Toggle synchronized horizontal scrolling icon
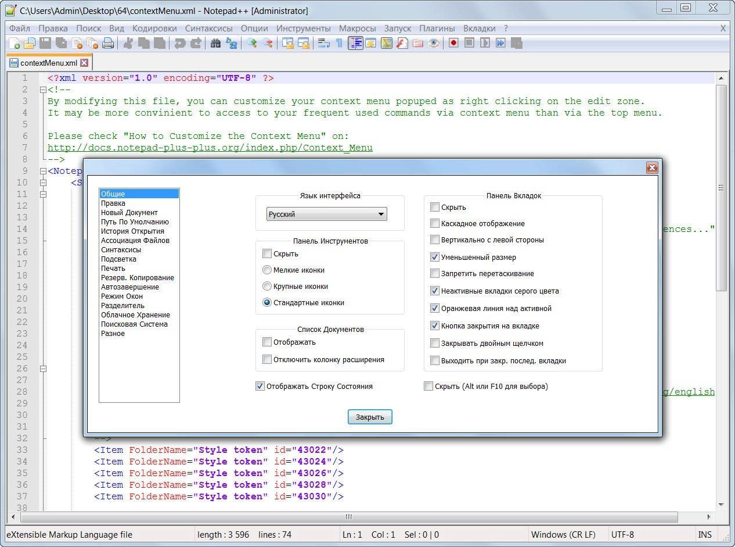Viewport: 735px width, 547px height. (304, 43)
